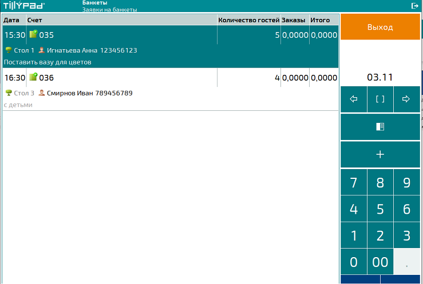Click the Количество гостей column header

pos(248,20)
